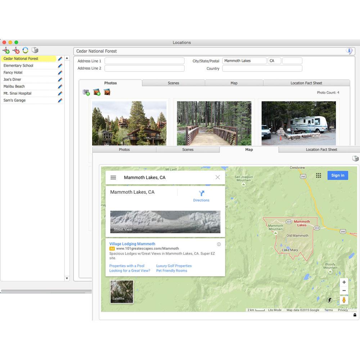Open the Google apps grid icon
The image size is (360, 360).
pos(318,175)
